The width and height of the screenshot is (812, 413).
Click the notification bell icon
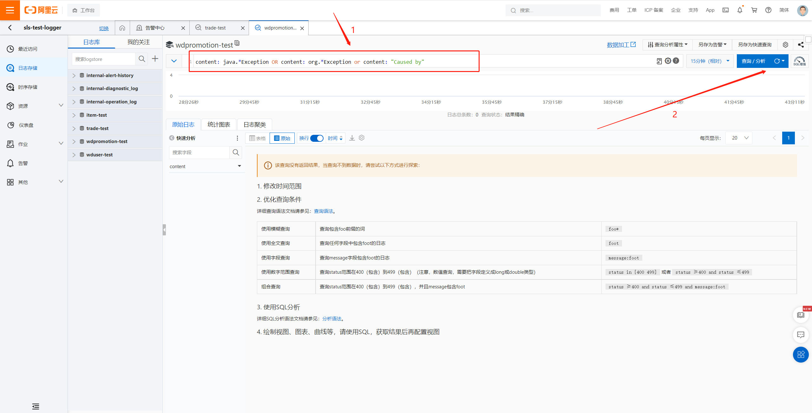coord(740,10)
